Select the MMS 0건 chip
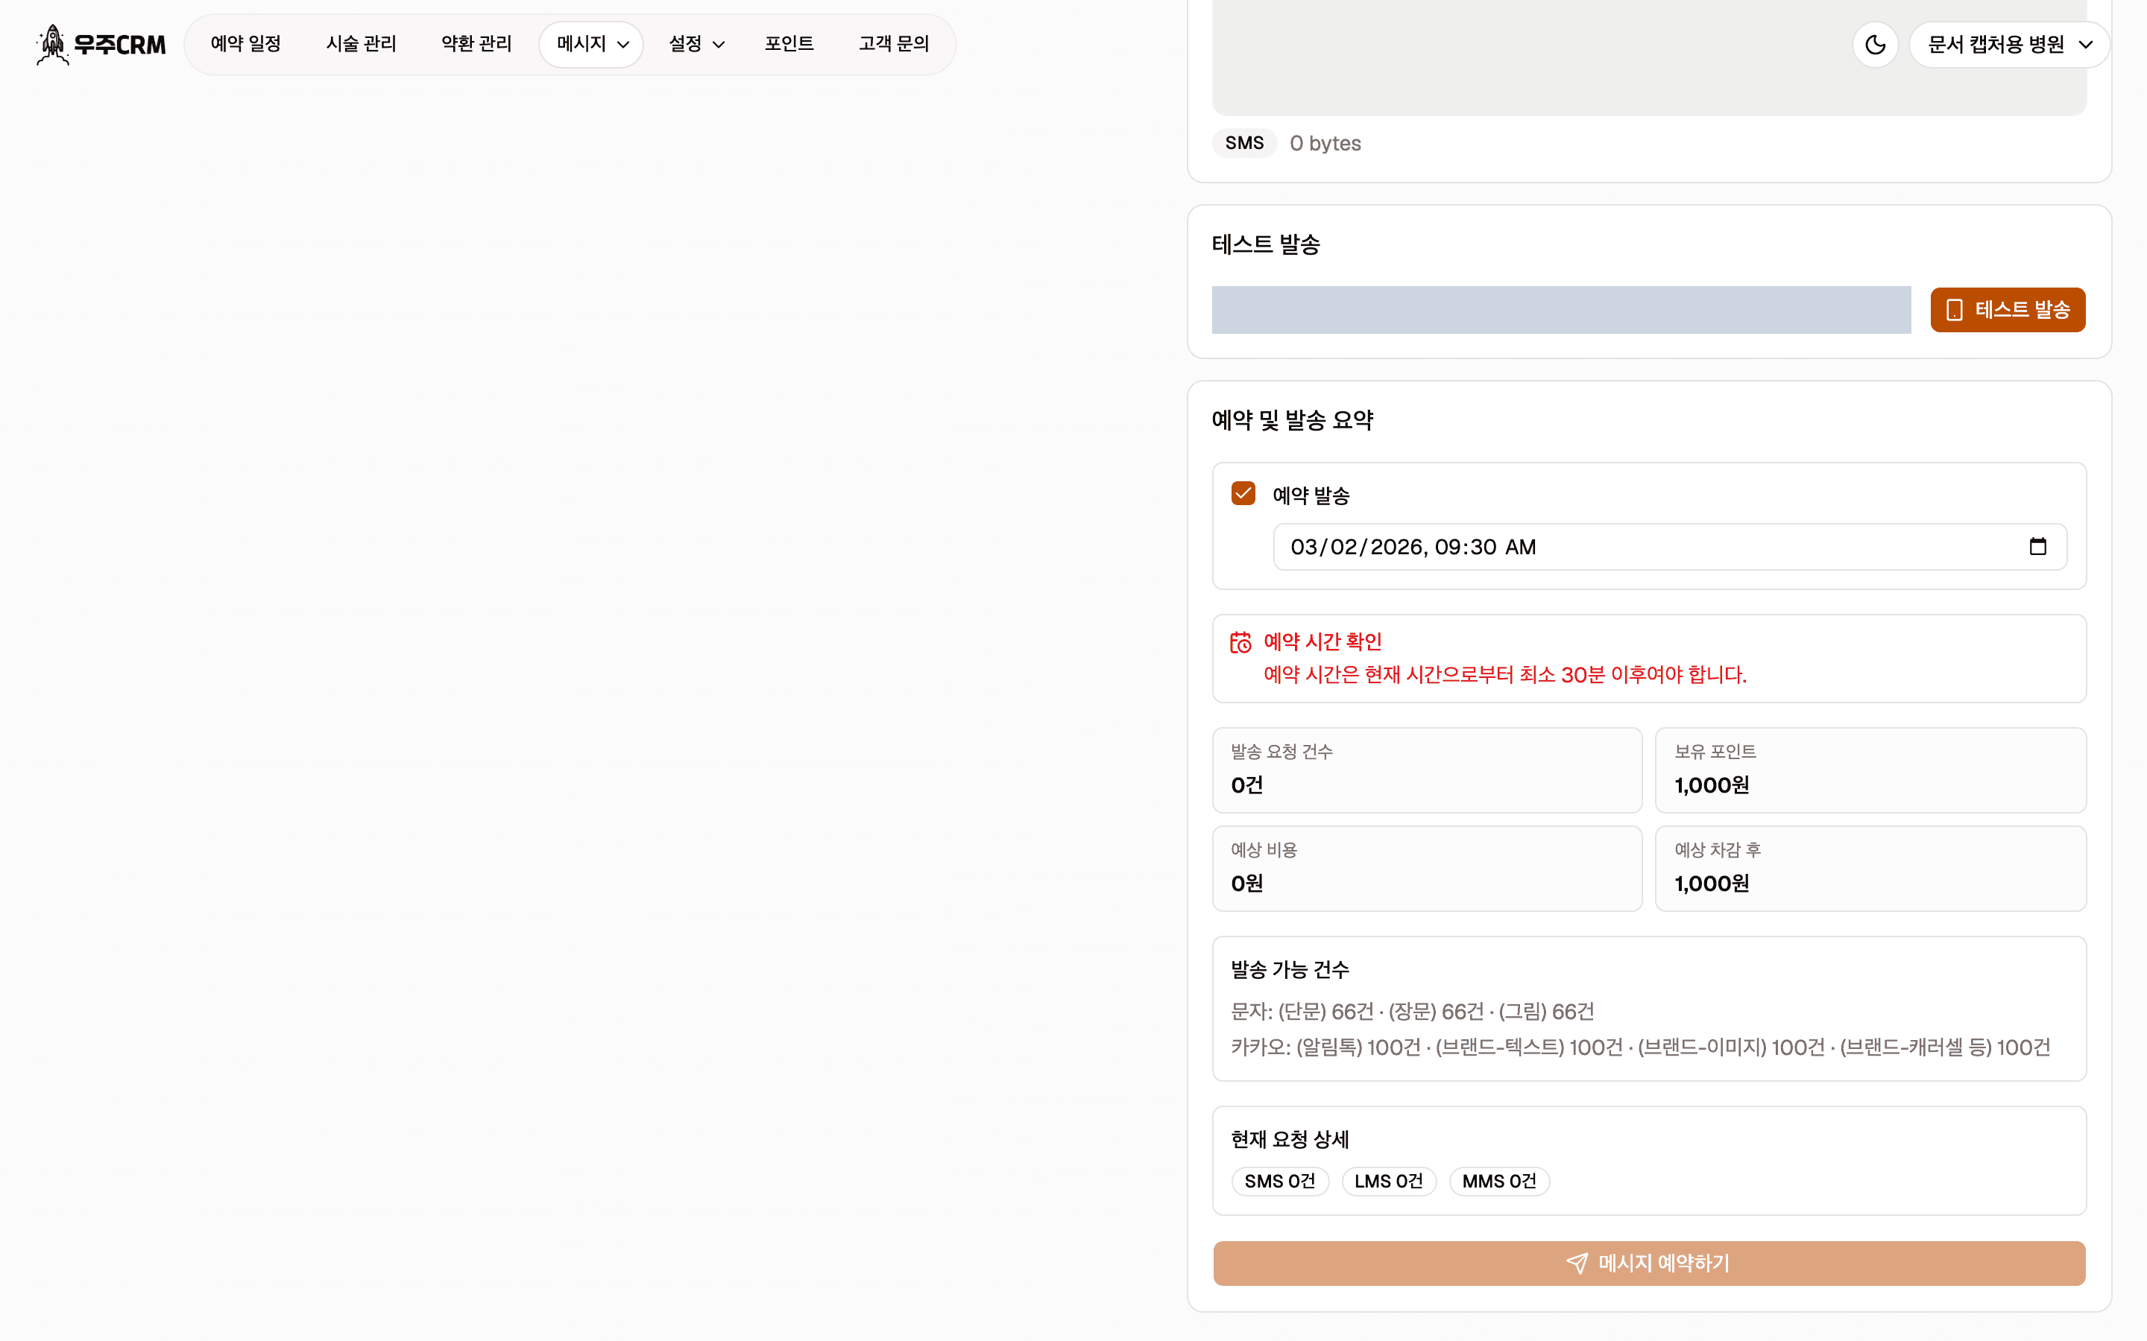Viewport: 2147px width, 1341px height. 1499,1182
